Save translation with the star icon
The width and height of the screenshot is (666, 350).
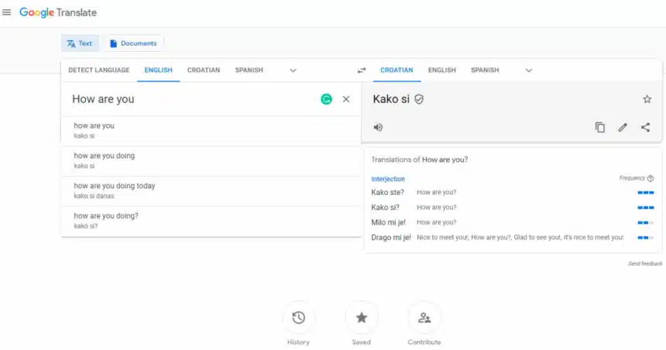[647, 99]
